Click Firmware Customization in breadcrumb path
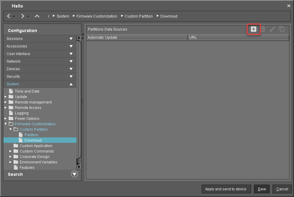The width and height of the screenshot is (294, 197). (97, 16)
